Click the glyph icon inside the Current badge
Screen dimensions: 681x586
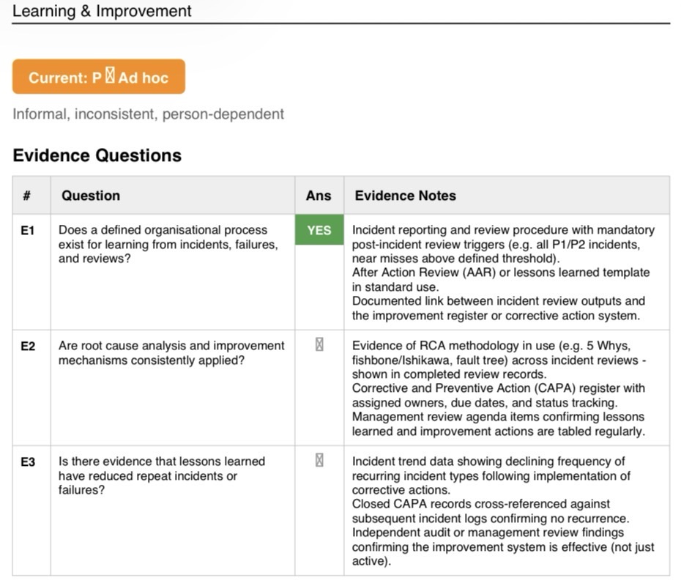[x=111, y=75]
